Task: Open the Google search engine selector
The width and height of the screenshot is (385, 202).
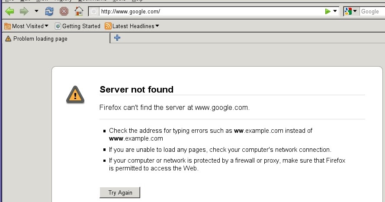Action: 351,11
